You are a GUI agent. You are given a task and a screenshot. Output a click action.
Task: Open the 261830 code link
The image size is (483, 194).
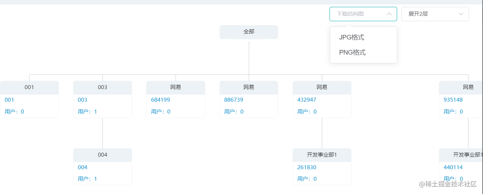point(307,167)
